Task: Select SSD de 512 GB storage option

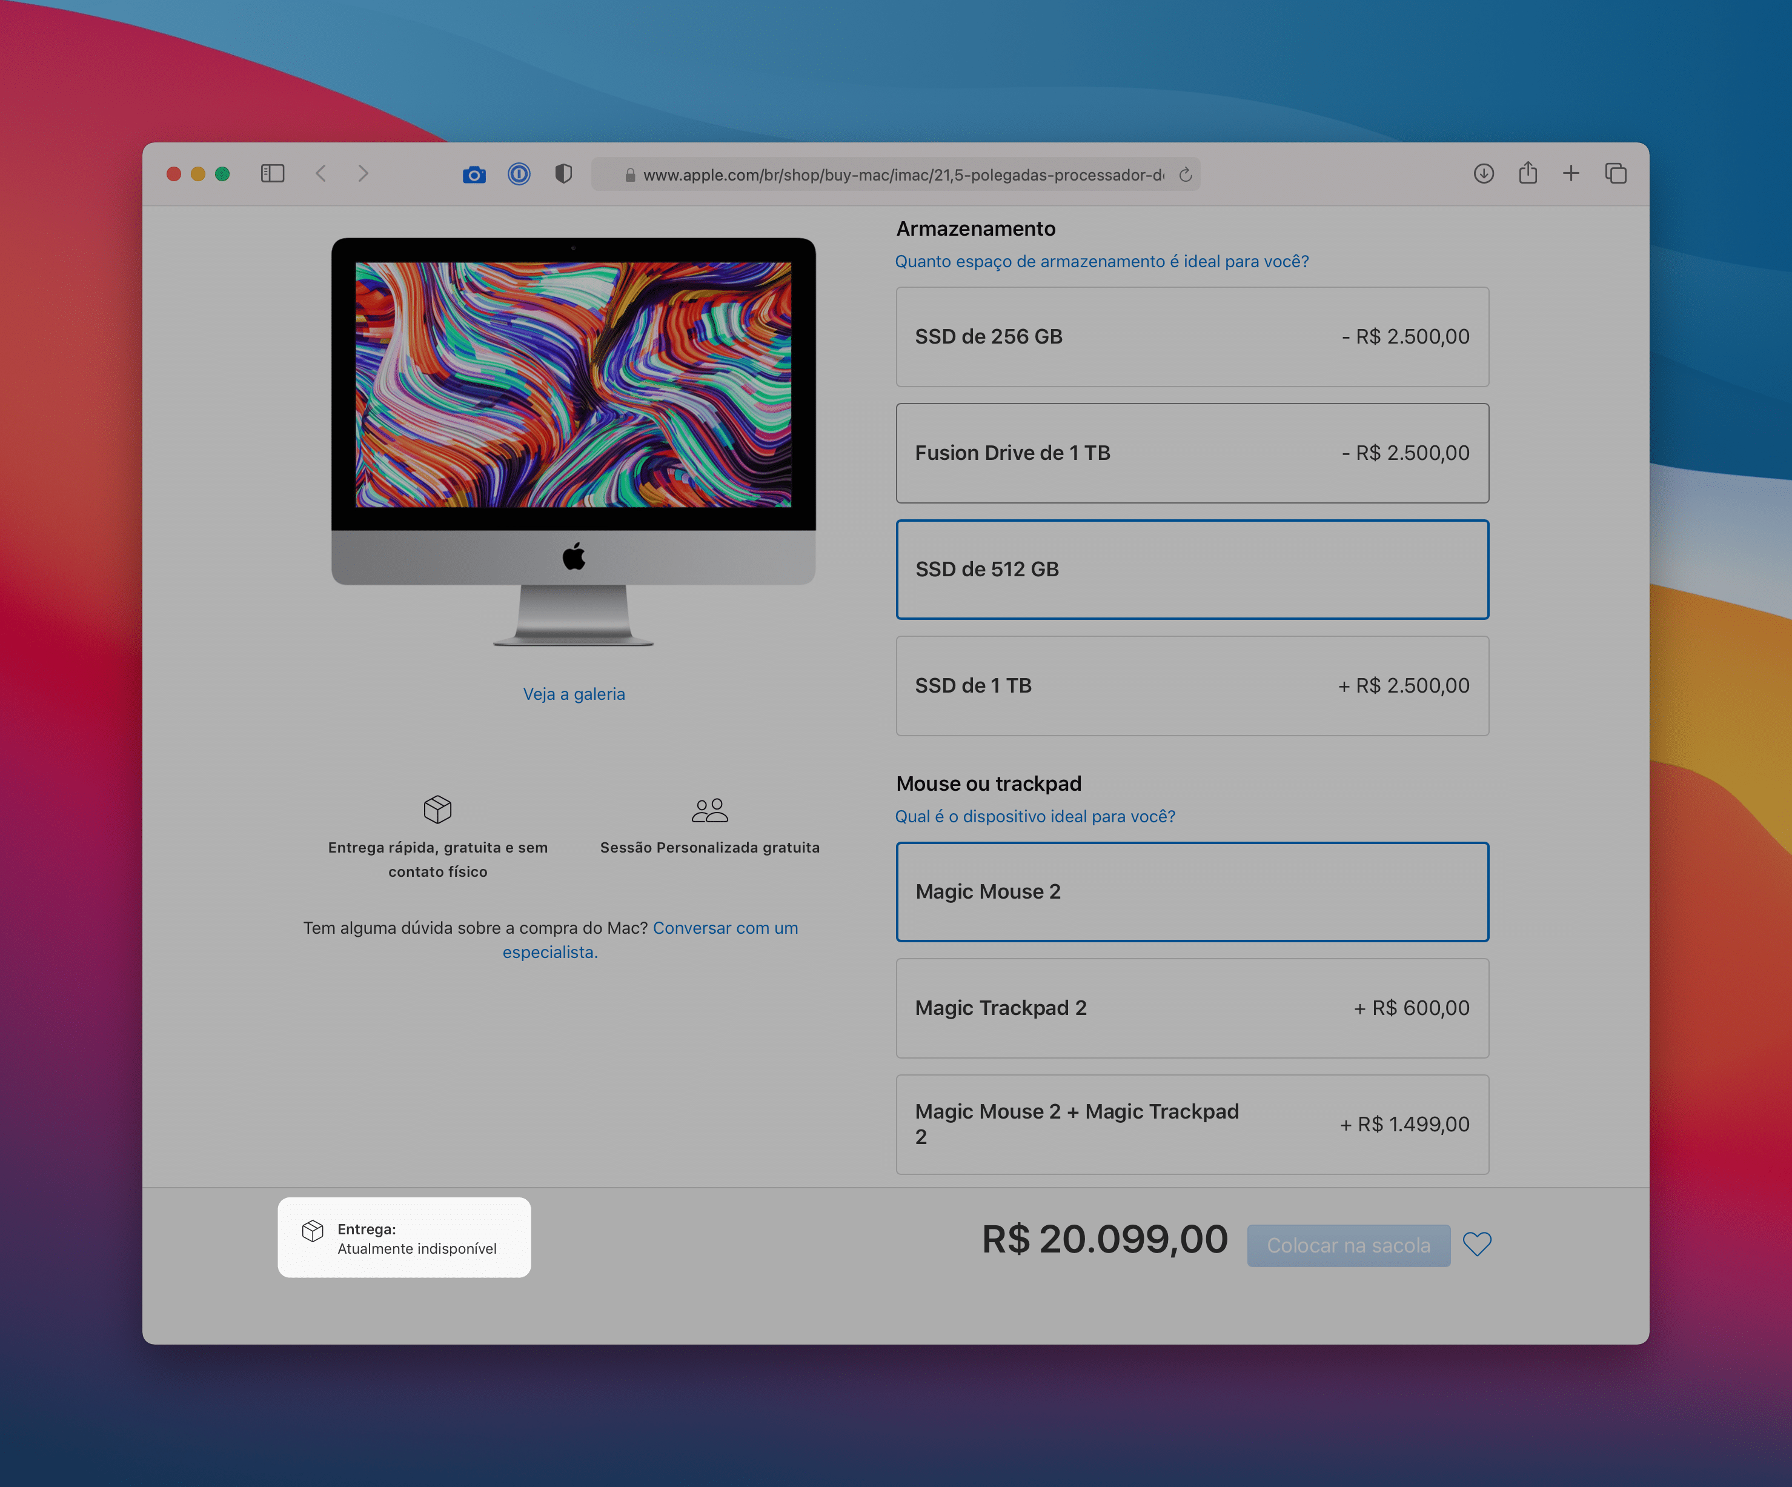Action: [1192, 570]
